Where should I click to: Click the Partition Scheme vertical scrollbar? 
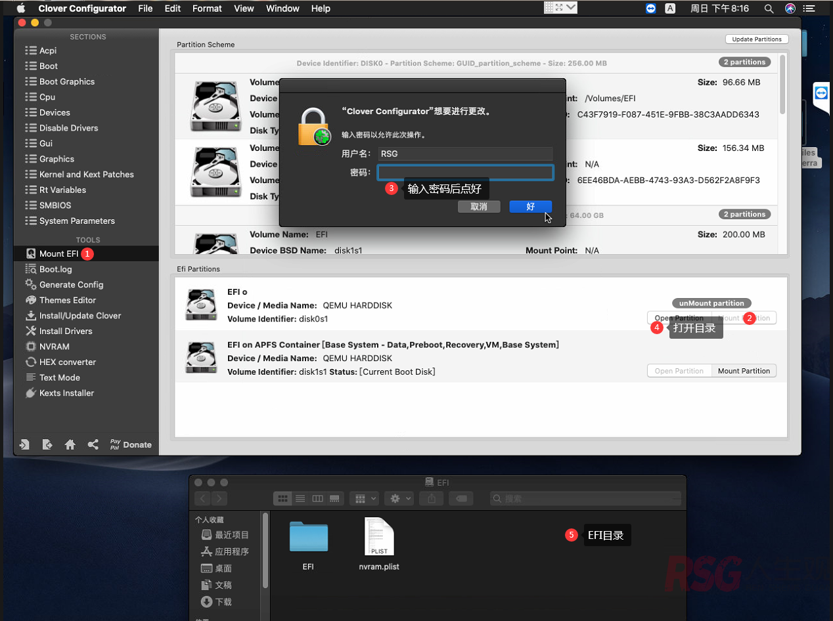point(782,85)
